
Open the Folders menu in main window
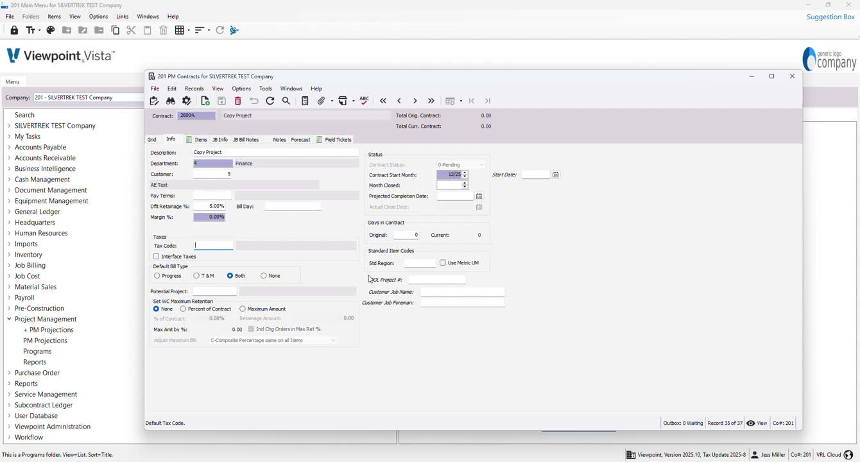[x=31, y=17]
